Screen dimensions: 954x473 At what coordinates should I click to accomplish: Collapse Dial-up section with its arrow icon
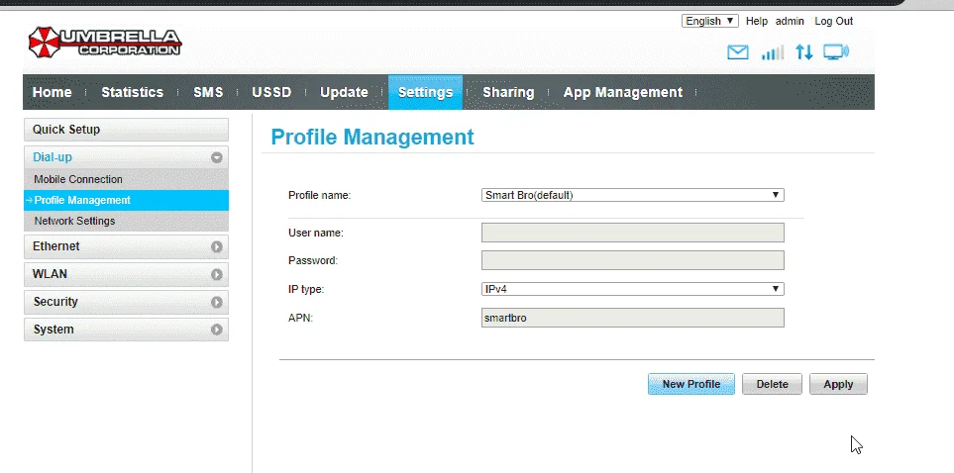point(217,157)
